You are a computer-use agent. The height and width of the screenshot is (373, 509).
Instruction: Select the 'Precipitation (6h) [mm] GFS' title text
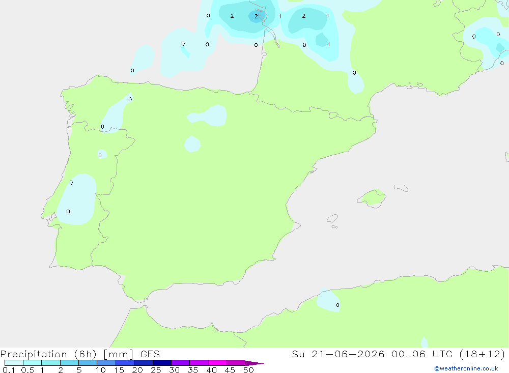80,354
